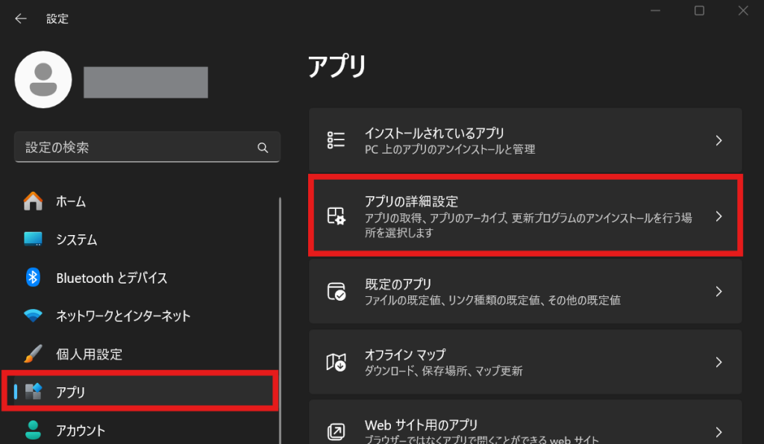Click the installed apps list icon
The height and width of the screenshot is (444, 764).
[x=336, y=140]
